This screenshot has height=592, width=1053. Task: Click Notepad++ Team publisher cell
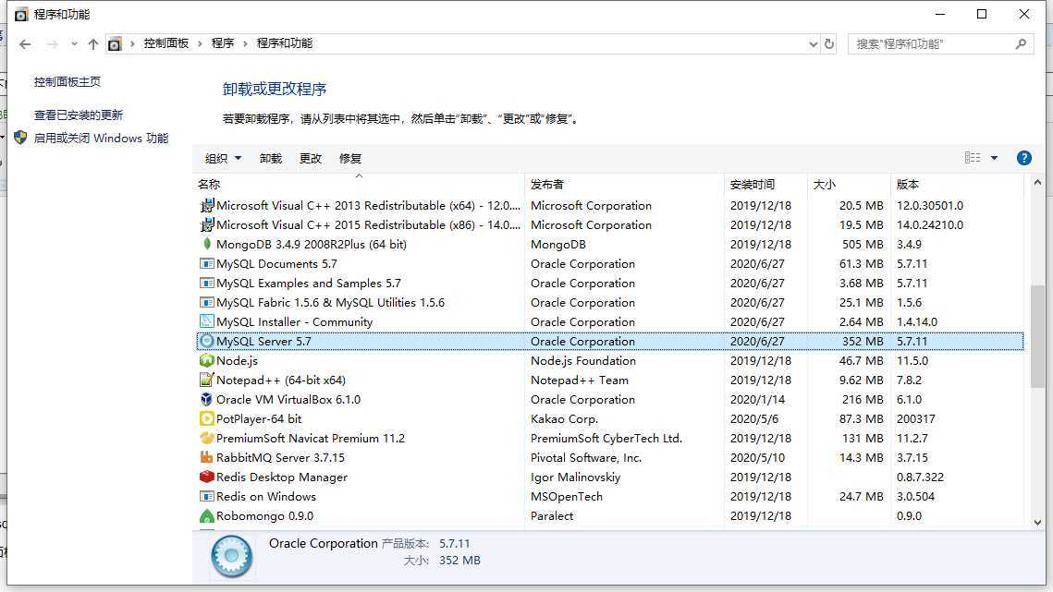(x=580, y=380)
